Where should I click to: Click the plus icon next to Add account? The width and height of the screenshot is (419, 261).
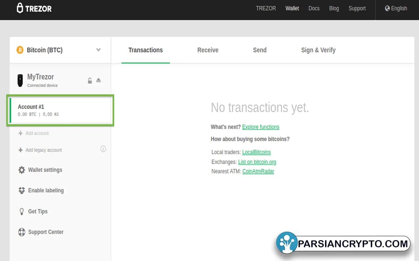[x=21, y=133]
